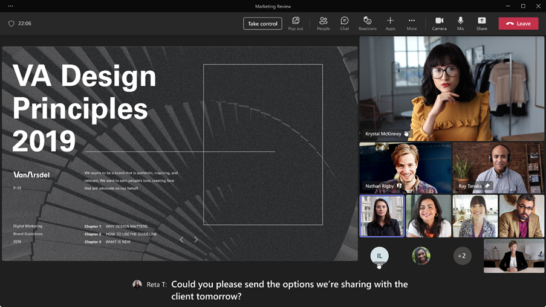
Task: Open the title bar ellipsis menu
Action: [x=11, y=6]
